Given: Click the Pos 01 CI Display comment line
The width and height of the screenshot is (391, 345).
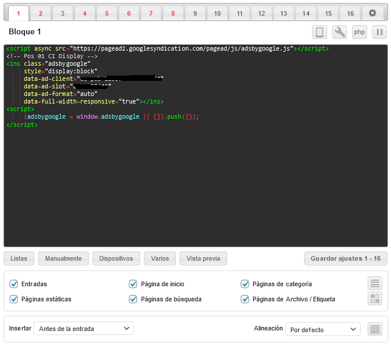Looking at the screenshot, I should [52, 56].
